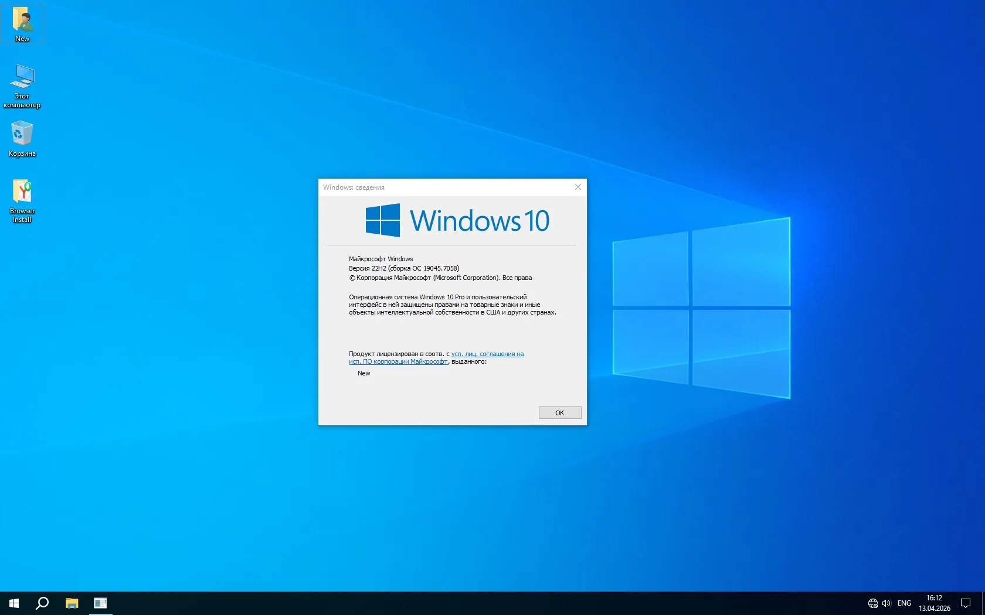Switch keyboard layout via ENG indicator
This screenshot has height=615, width=985.
click(904, 603)
